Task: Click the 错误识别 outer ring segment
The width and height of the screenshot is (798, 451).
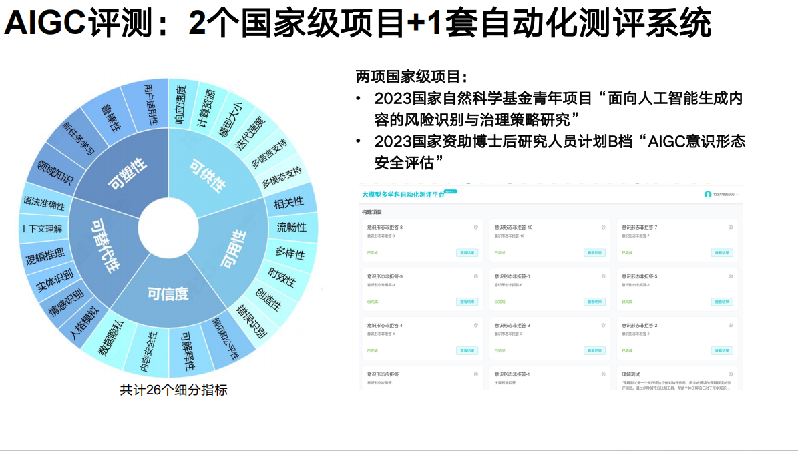Action: point(251,321)
